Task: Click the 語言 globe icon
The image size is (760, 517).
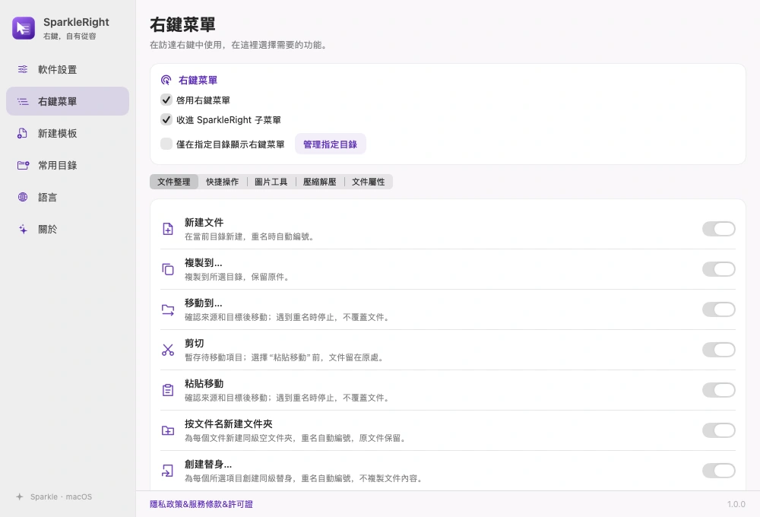Action: click(23, 197)
